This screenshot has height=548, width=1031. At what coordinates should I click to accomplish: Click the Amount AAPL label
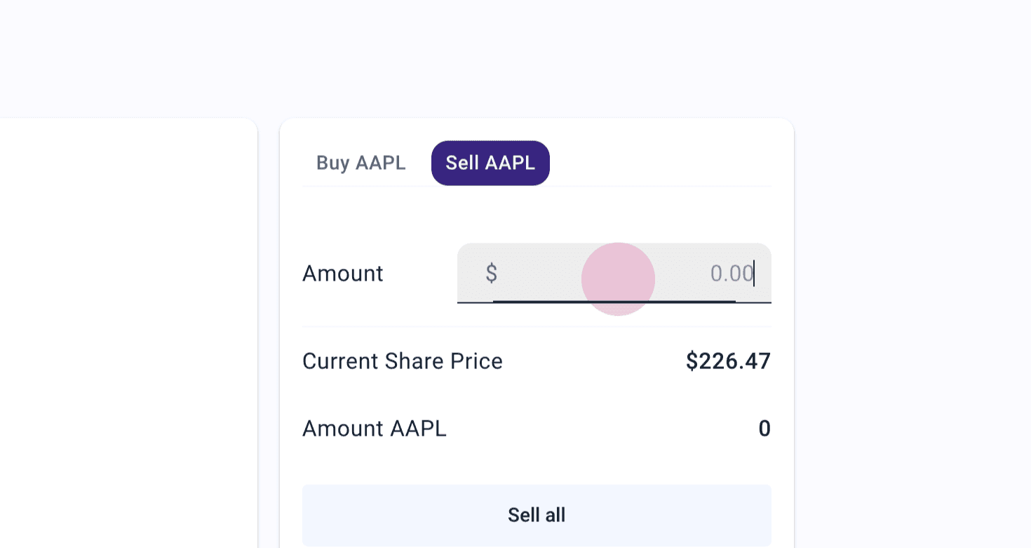pos(374,428)
